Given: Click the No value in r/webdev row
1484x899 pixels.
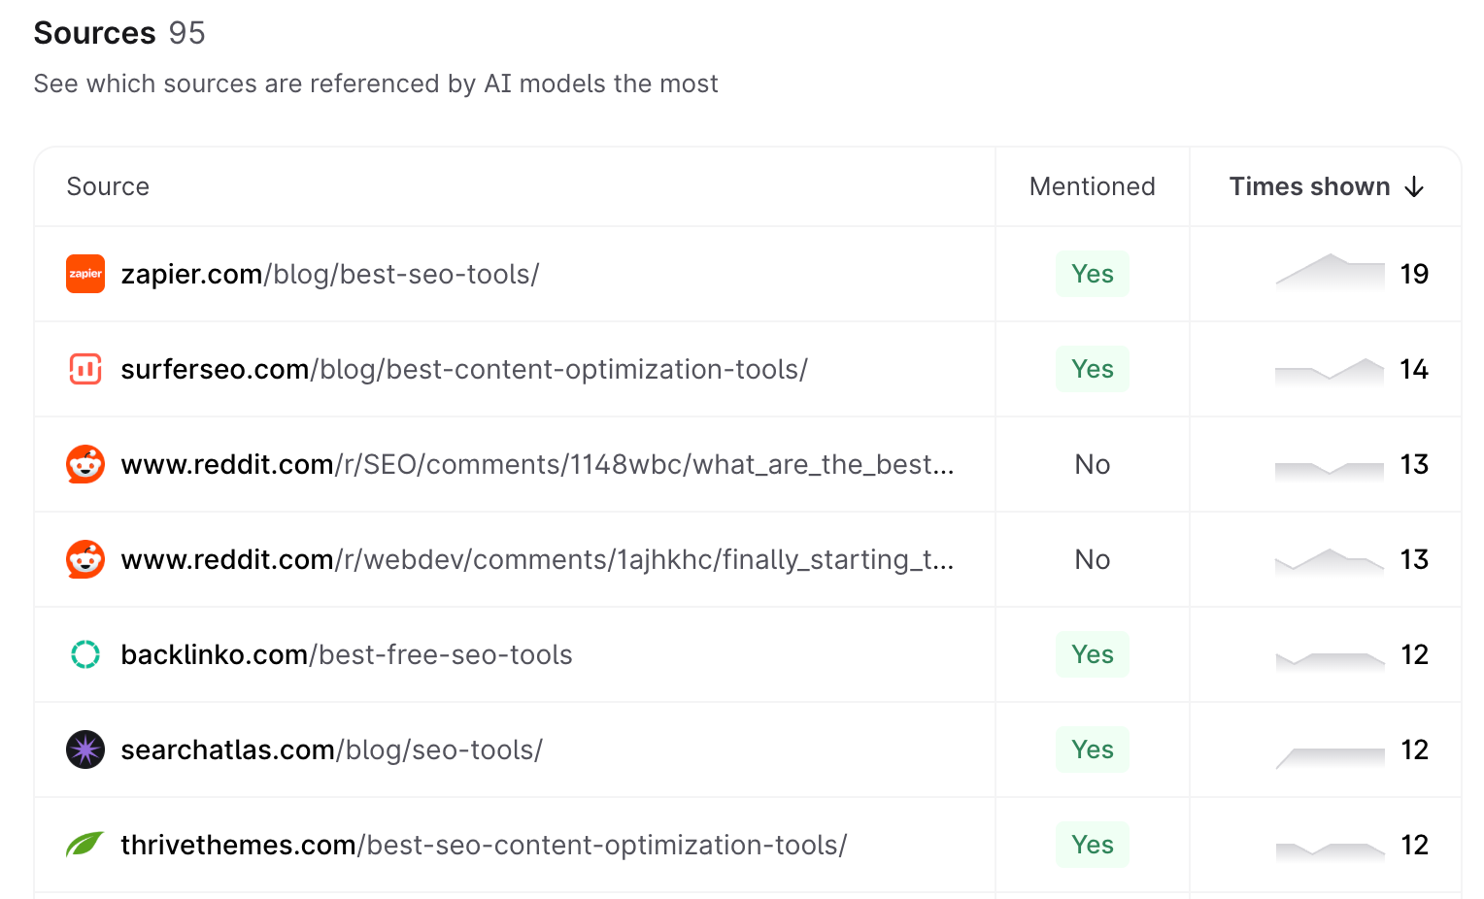Looking at the screenshot, I should point(1092,559).
